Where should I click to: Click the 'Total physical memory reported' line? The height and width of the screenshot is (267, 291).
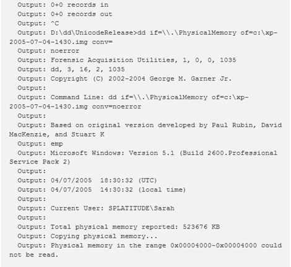point(119,227)
